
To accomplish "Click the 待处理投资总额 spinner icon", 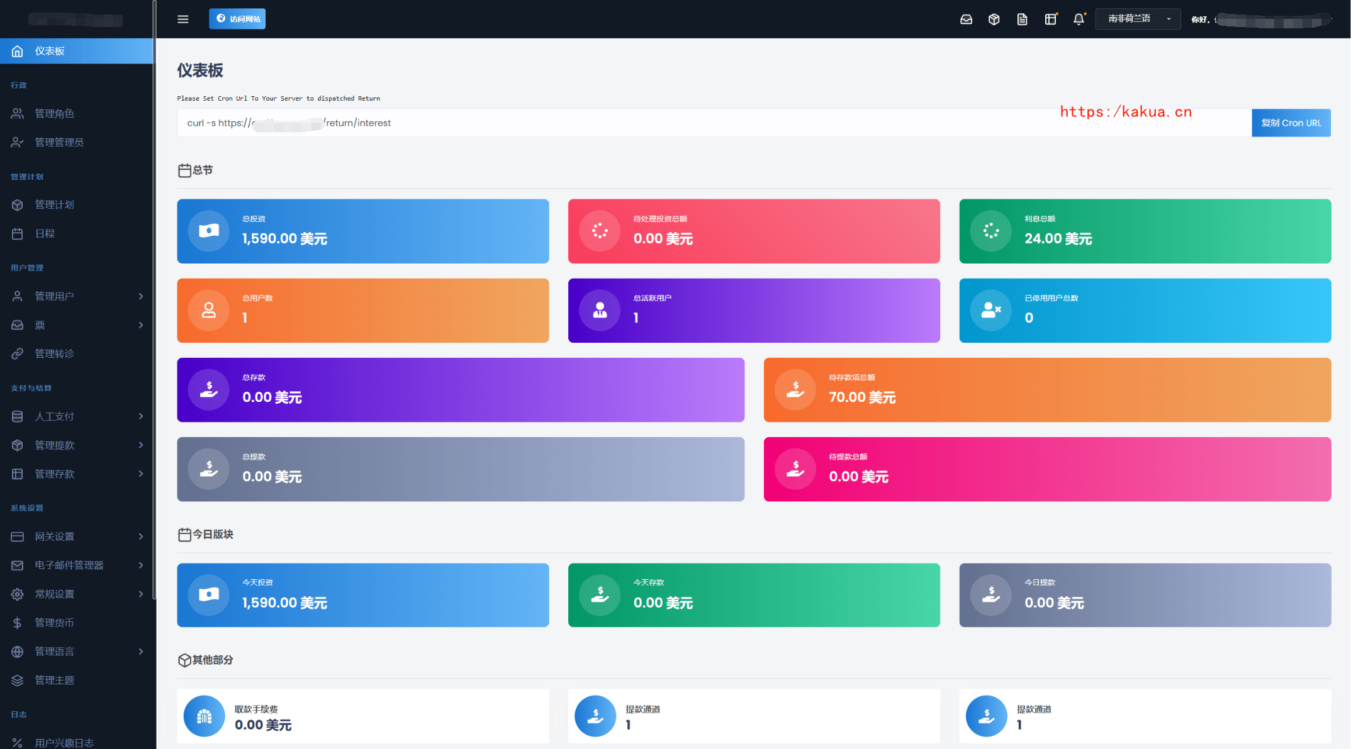I will pos(600,231).
